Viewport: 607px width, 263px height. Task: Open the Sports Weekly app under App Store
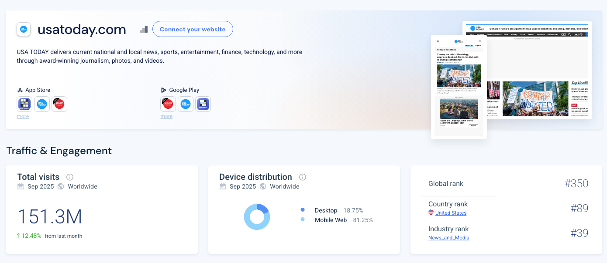coord(59,104)
